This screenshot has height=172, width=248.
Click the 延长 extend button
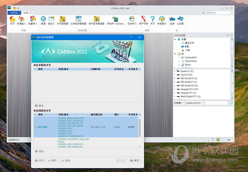tap(66, 160)
